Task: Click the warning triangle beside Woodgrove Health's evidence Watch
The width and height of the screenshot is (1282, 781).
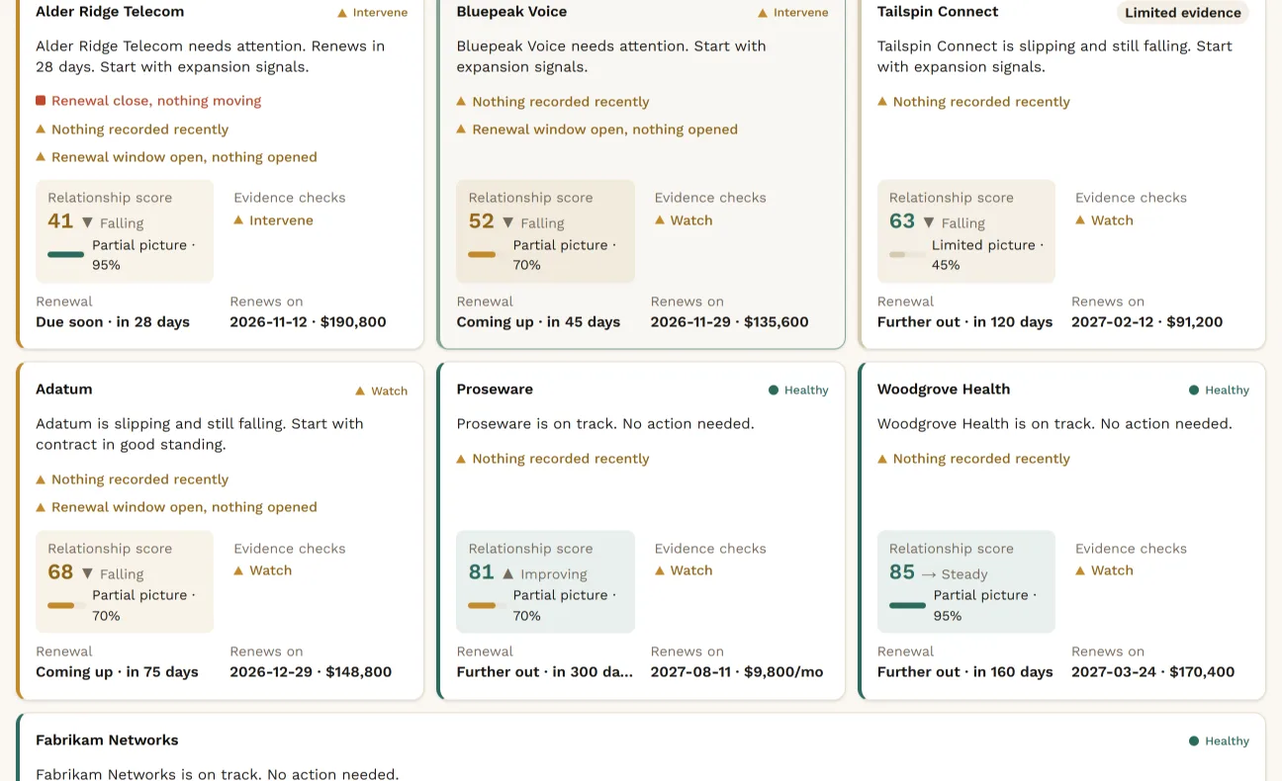Action: point(1080,570)
